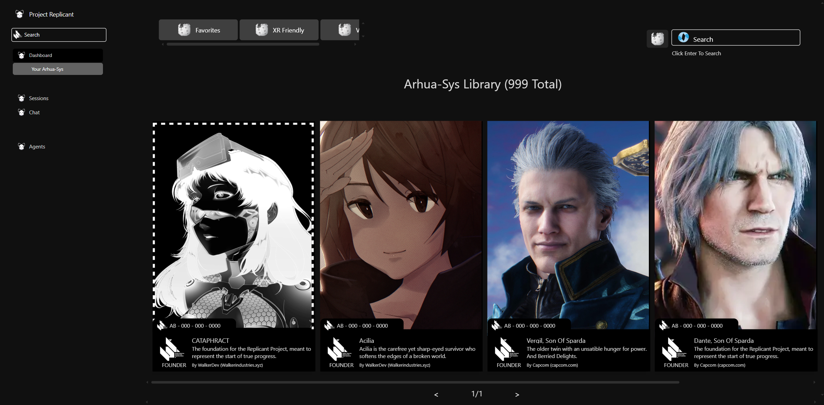The width and height of the screenshot is (824, 405).
Task: Click the Favorites filter button
Action: [x=198, y=30]
